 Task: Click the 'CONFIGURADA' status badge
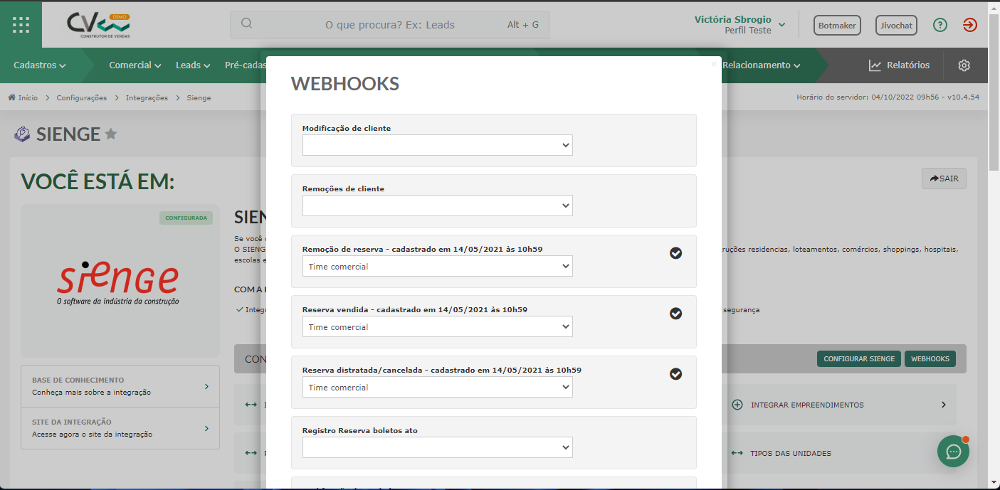point(186,218)
